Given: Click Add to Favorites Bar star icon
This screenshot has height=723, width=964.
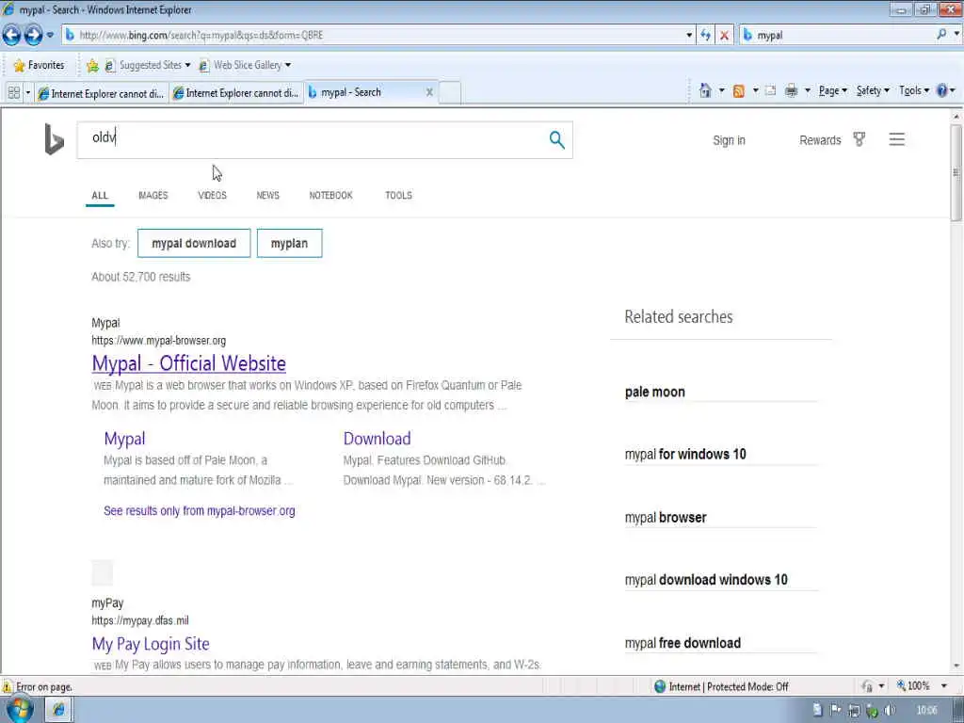Looking at the screenshot, I should 92,65.
